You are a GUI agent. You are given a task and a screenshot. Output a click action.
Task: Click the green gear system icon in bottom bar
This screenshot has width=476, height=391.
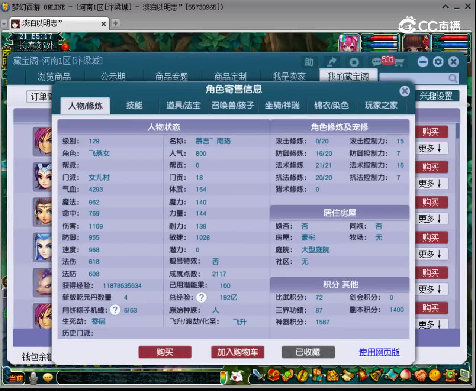(x=450, y=375)
